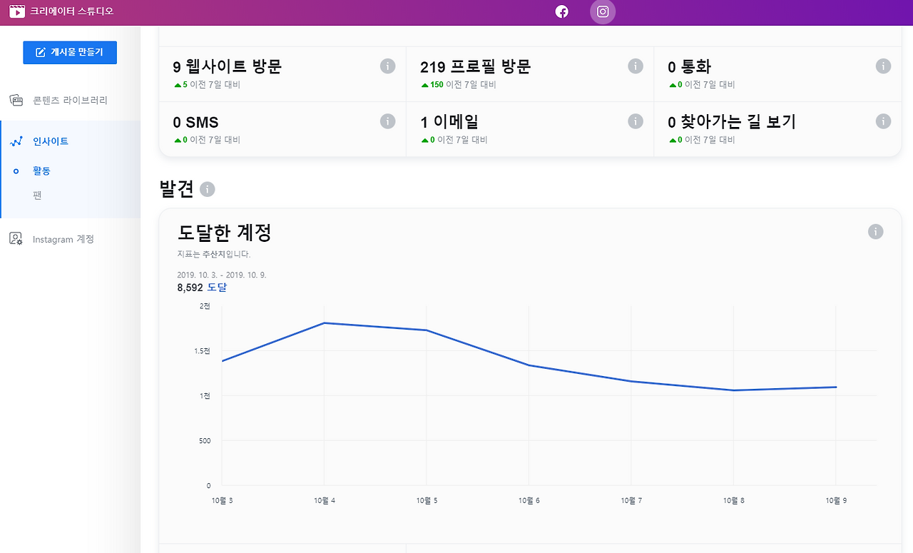Screen dimensions: 913x553
Task: Open the Facebook channel icon in top bar
Action: (561, 11)
